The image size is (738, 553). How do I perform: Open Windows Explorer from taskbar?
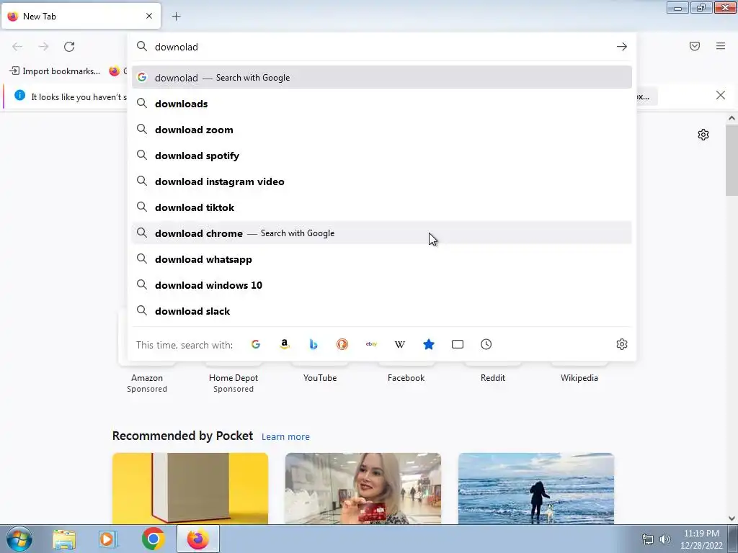pyautogui.click(x=64, y=539)
